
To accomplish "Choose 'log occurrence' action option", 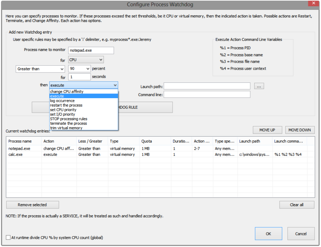I will coord(62,101).
